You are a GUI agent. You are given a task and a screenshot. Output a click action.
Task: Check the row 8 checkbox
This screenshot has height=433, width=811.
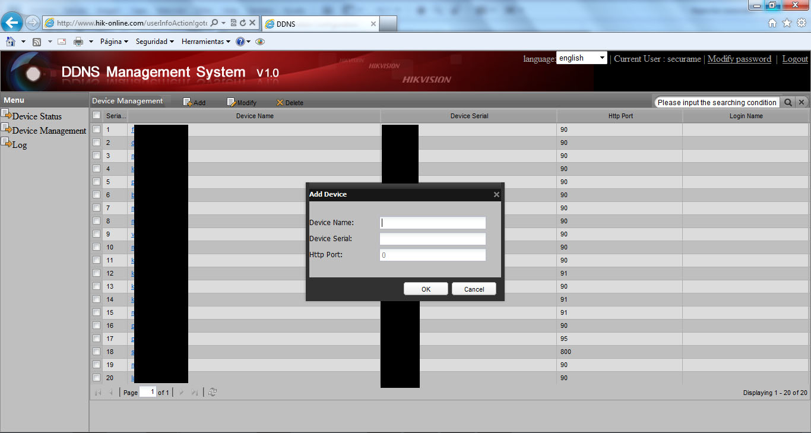click(96, 220)
